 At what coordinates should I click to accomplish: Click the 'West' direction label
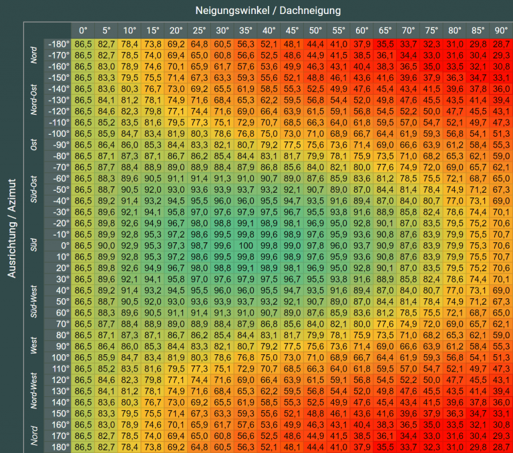[x=33, y=346]
